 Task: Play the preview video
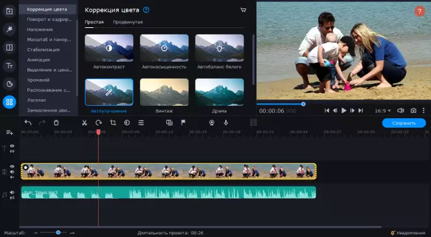click(343, 110)
